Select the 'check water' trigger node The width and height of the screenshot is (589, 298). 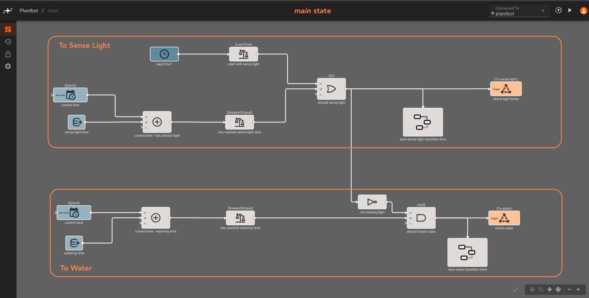504,218
